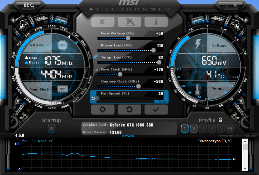Viewport: 259px width, 175px height.
Task: Reset settings using the circular arrow button
Action: click(129, 110)
